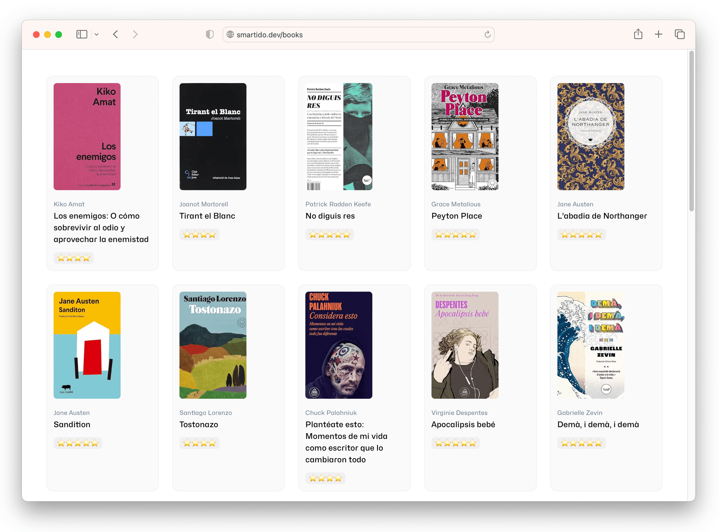
Task: Open a new tab with plus icon
Action: pyautogui.click(x=658, y=34)
